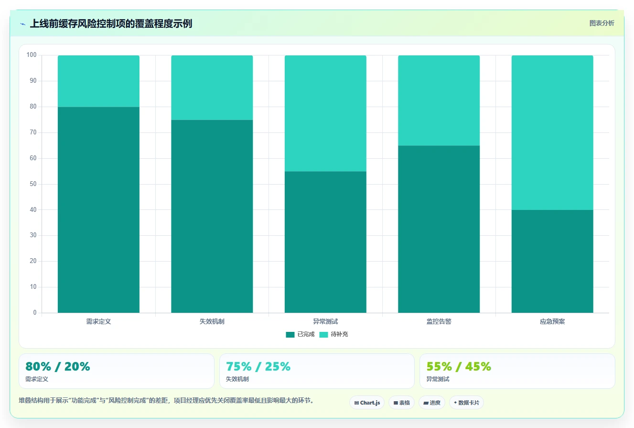The image size is (634, 428).
Task: Click the 应急预案 pending light bar segment
Action: (552, 132)
